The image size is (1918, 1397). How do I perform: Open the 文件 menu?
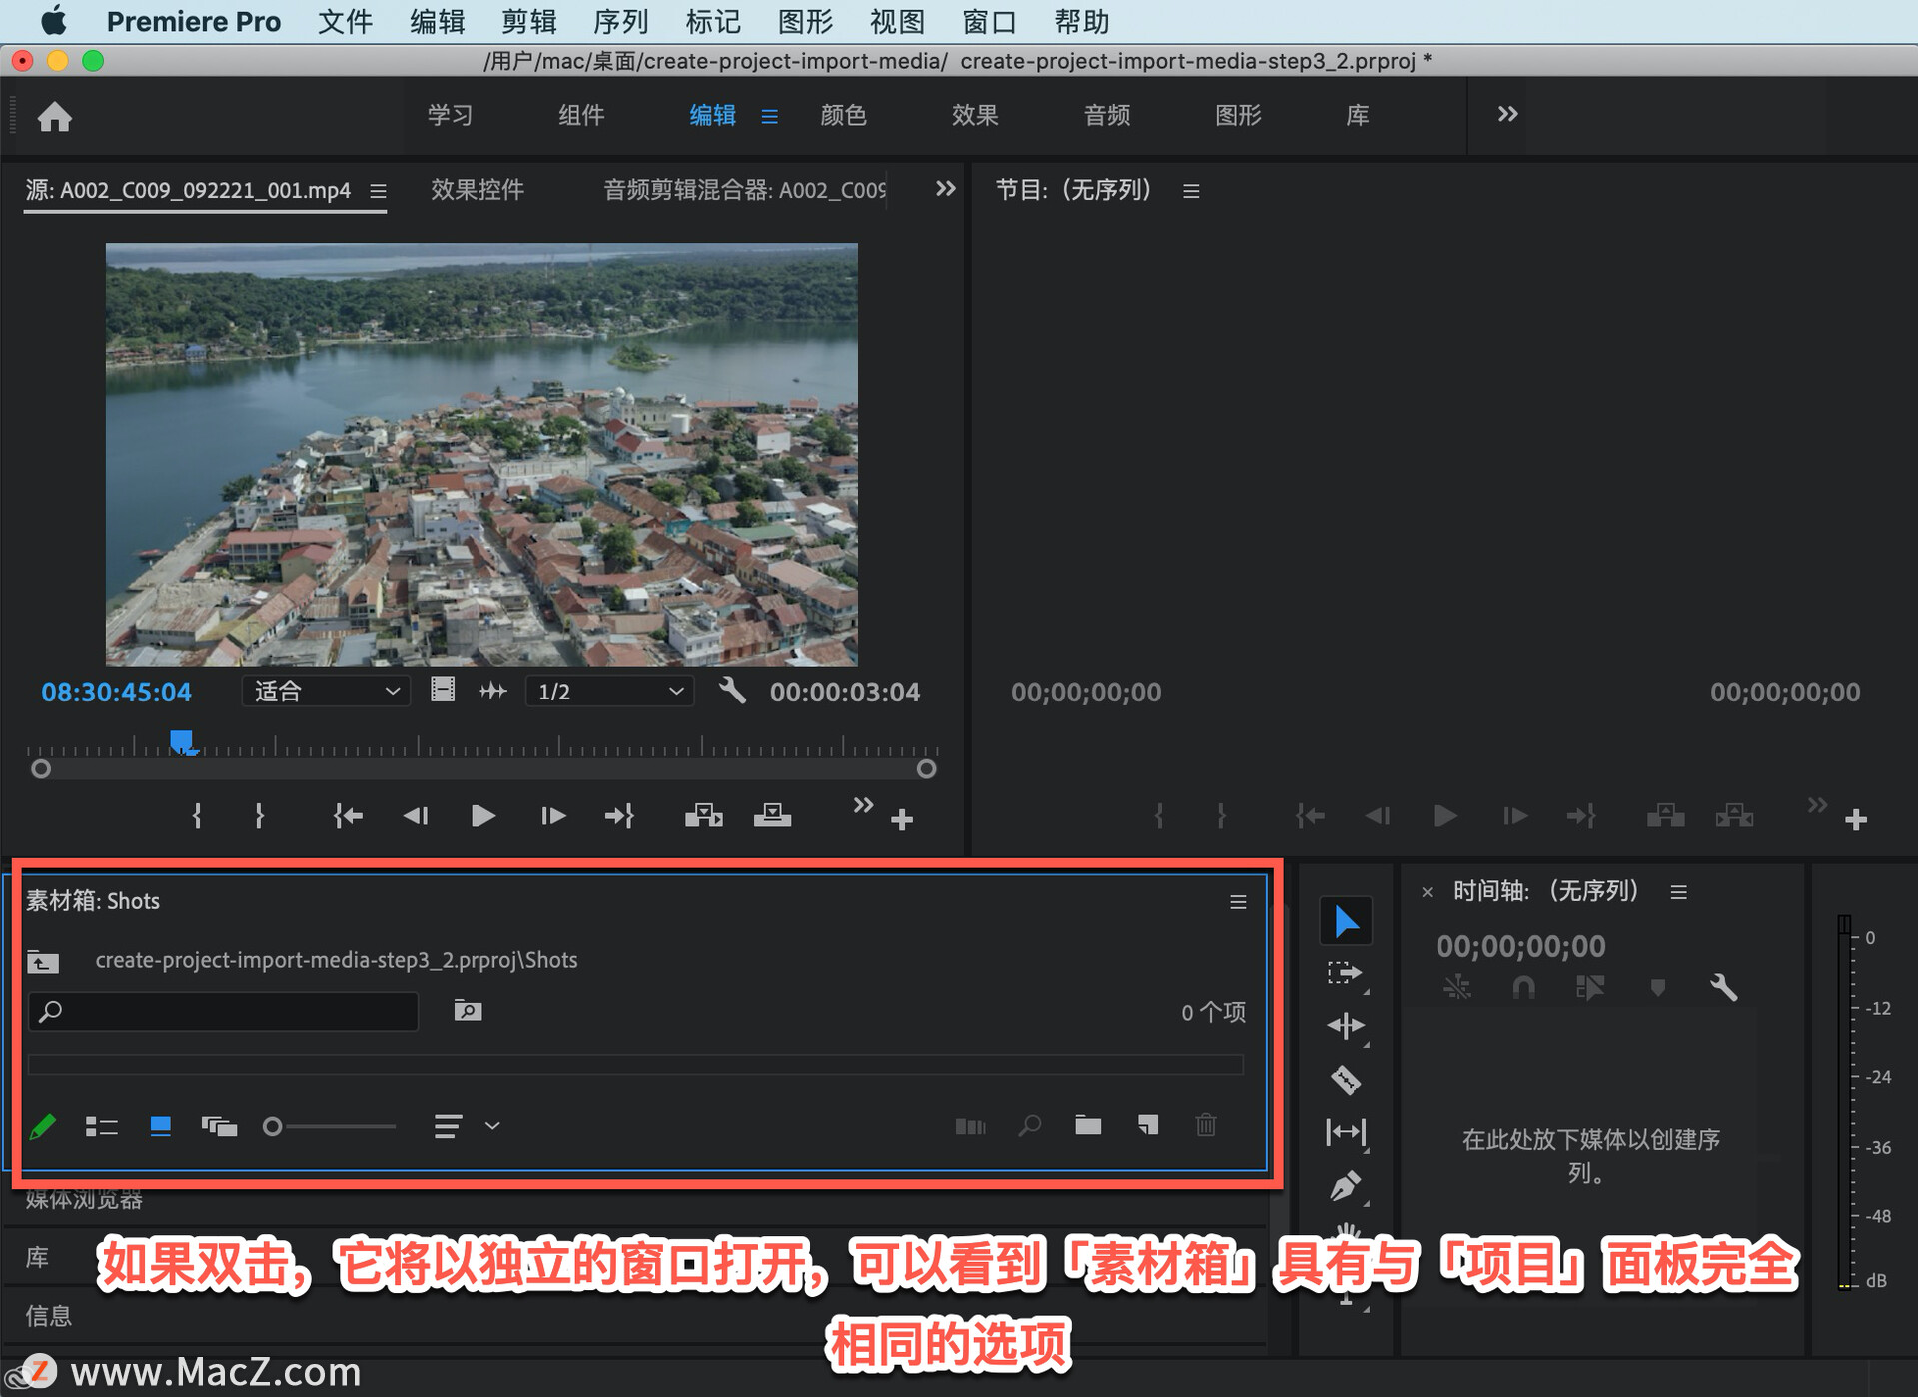tap(345, 21)
